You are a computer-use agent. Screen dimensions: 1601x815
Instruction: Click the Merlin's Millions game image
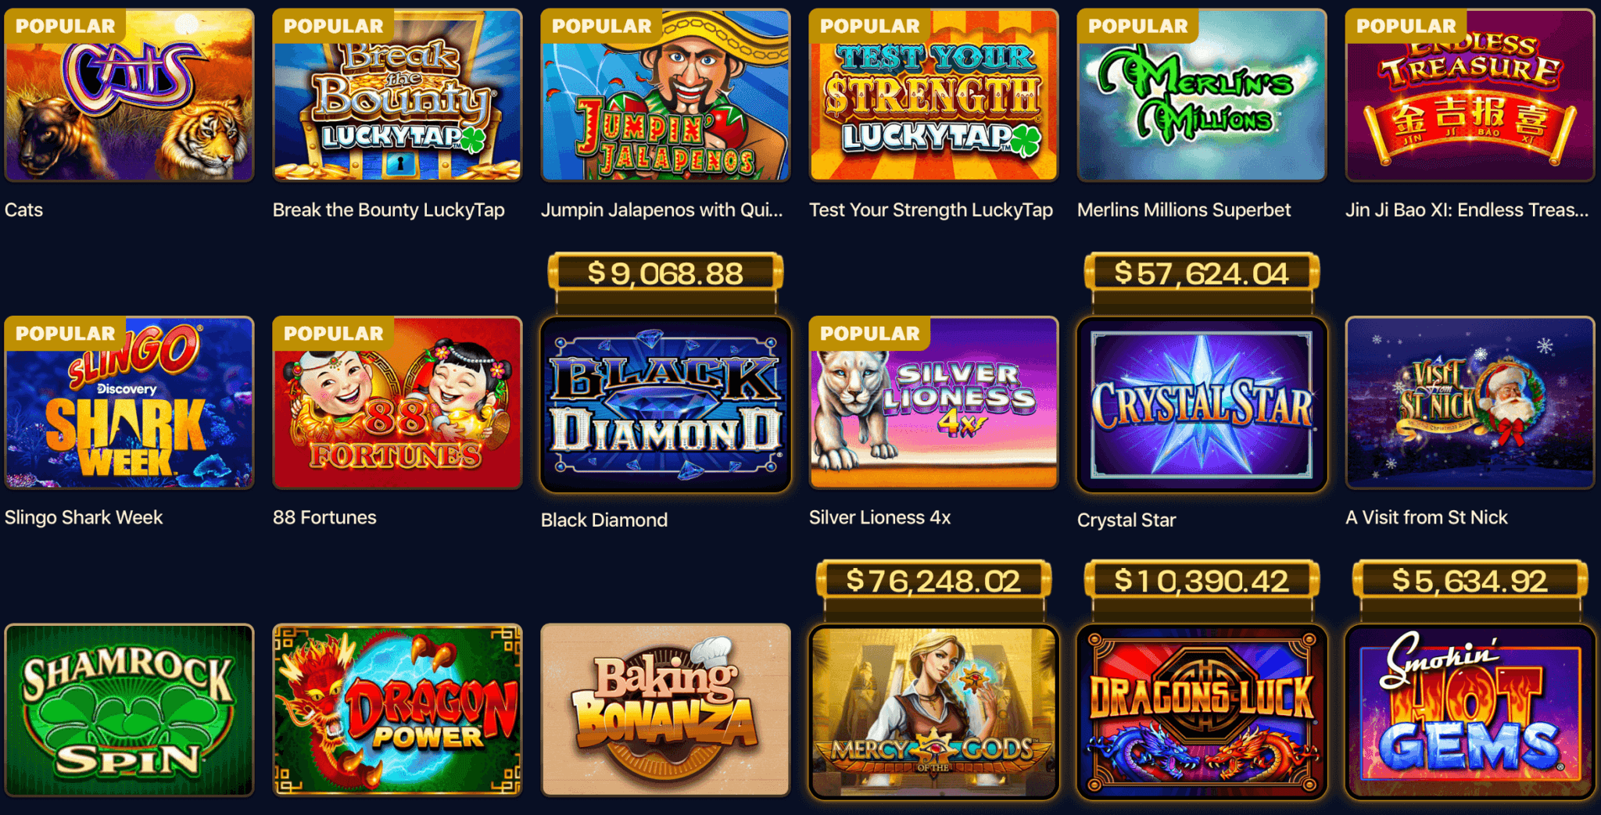click(1202, 95)
